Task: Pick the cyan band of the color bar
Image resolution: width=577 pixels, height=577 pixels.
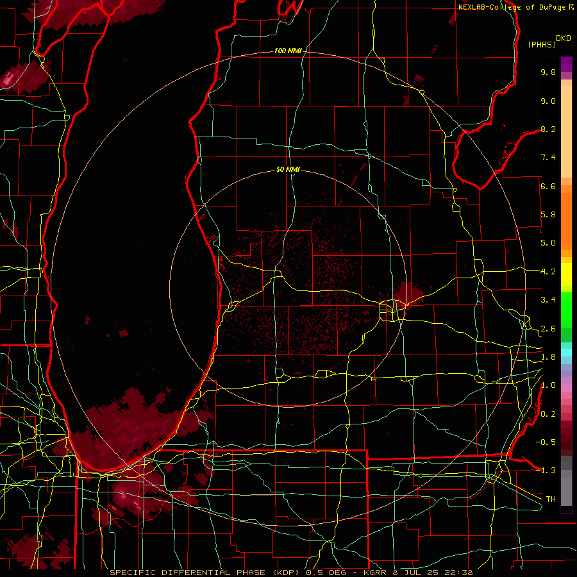Action: pos(566,353)
